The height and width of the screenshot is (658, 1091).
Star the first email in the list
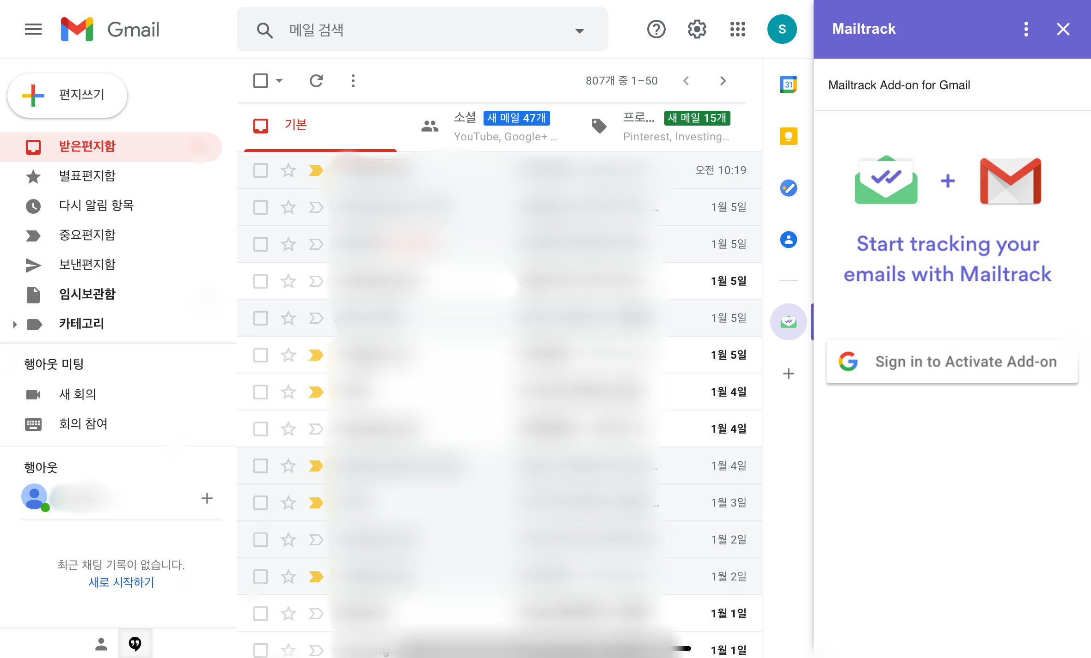click(x=288, y=170)
